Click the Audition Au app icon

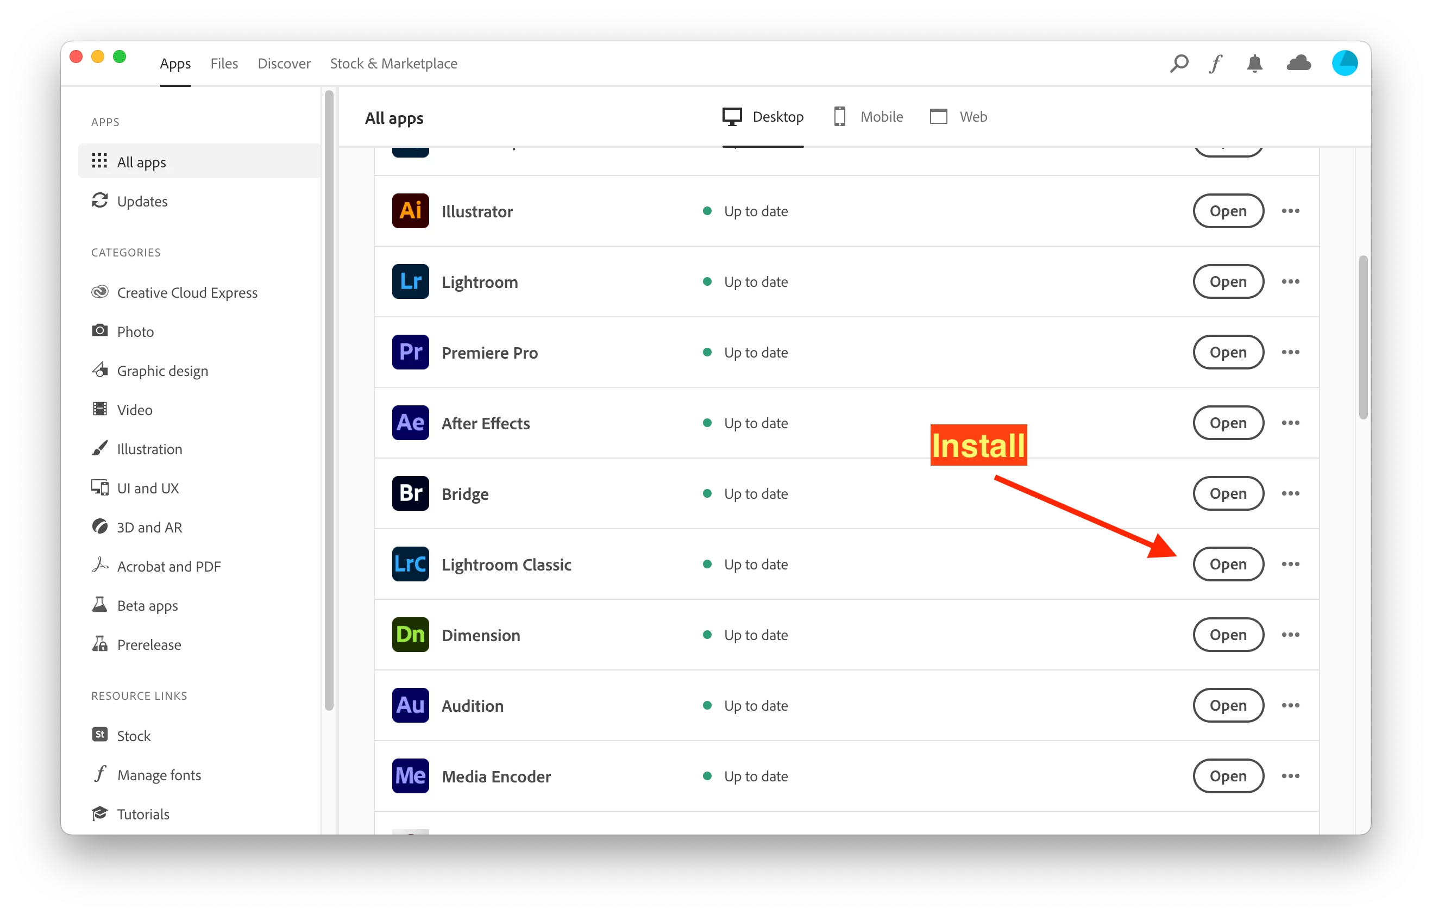click(410, 705)
